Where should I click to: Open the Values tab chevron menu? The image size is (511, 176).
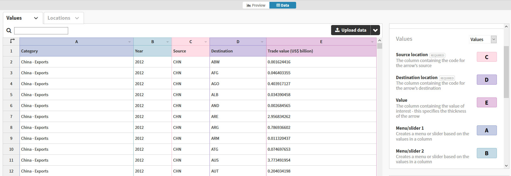coord(36,18)
